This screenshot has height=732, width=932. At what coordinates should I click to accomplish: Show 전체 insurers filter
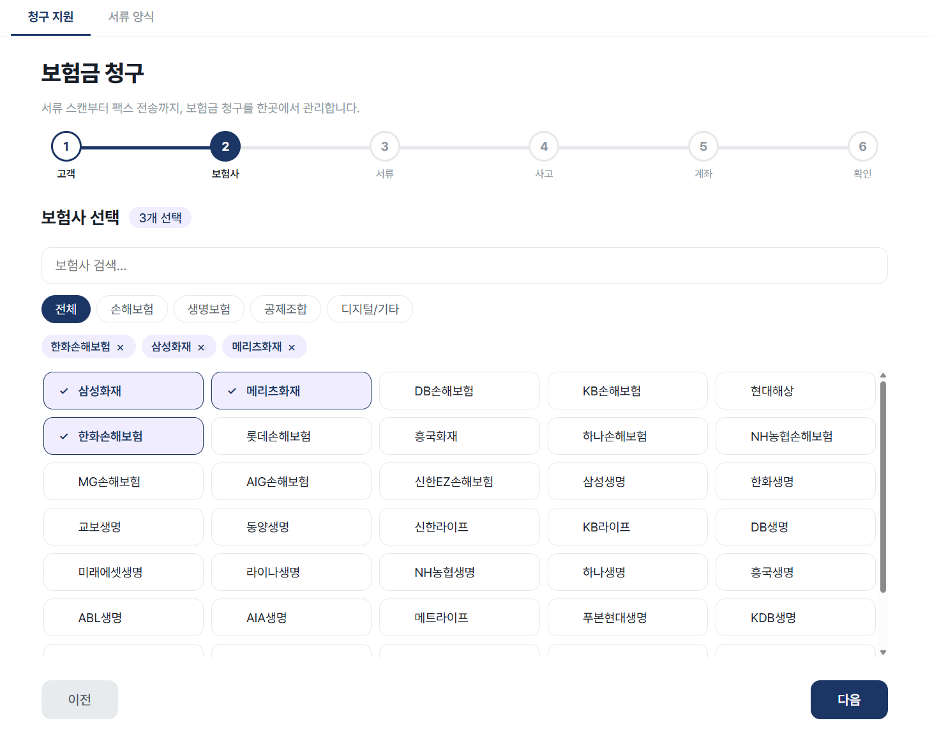[66, 309]
